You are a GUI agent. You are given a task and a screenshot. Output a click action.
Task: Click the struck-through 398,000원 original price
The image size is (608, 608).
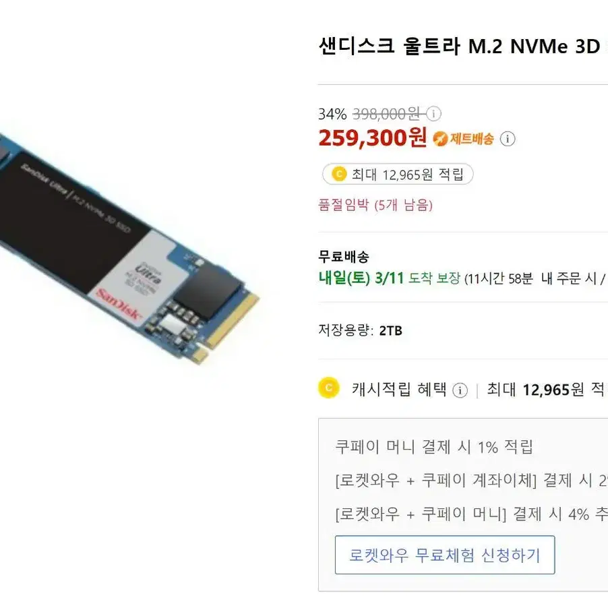(386, 114)
